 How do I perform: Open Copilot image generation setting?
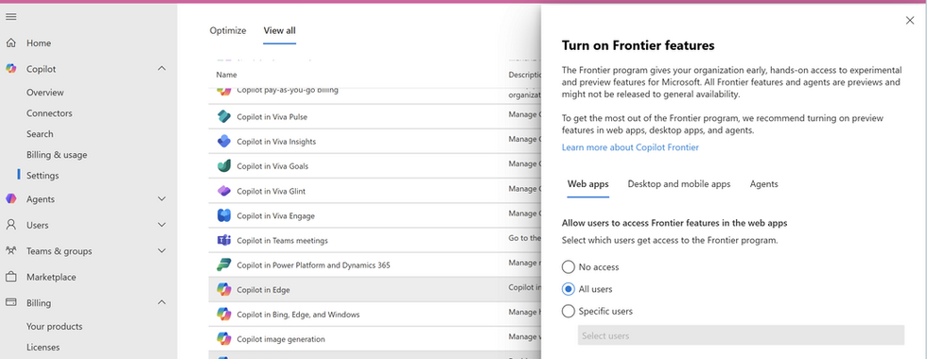point(281,339)
